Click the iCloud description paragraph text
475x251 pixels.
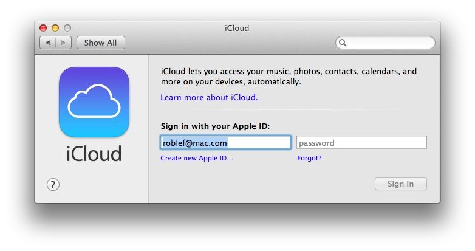[x=289, y=76]
